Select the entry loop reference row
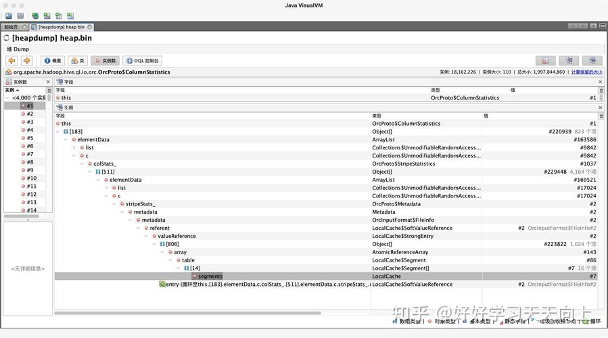The height and width of the screenshot is (338, 608). coord(326,285)
